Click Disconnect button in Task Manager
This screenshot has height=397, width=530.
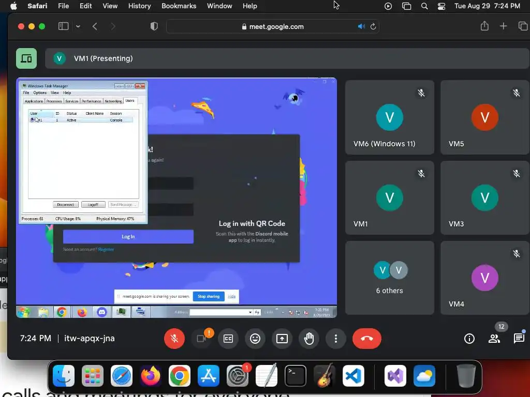point(66,205)
